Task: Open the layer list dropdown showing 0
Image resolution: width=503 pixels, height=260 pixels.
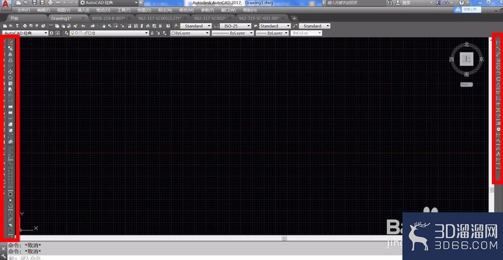Action: 109,33
